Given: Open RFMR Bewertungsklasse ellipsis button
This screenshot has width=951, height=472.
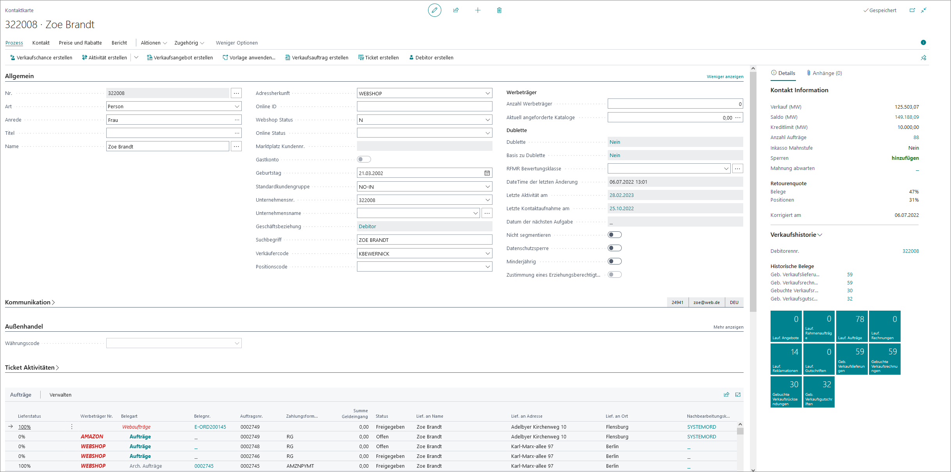Looking at the screenshot, I should coord(737,169).
